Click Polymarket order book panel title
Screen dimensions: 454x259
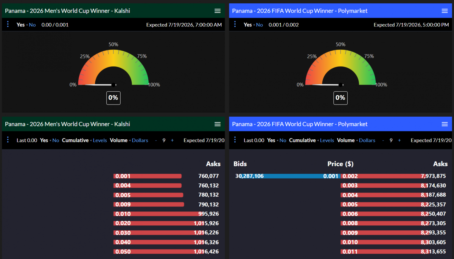pyautogui.click(x=300, y=124)
